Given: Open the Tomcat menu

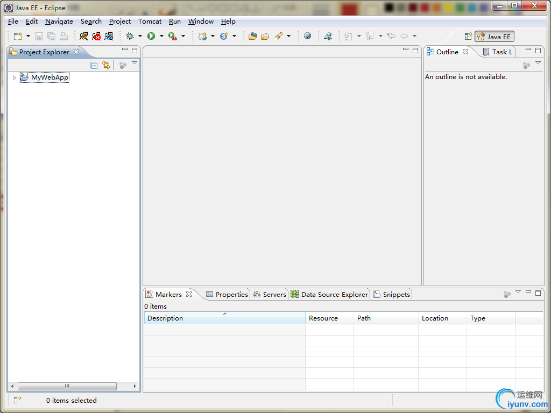Looking at the screenshot, I should click(150, 22).
